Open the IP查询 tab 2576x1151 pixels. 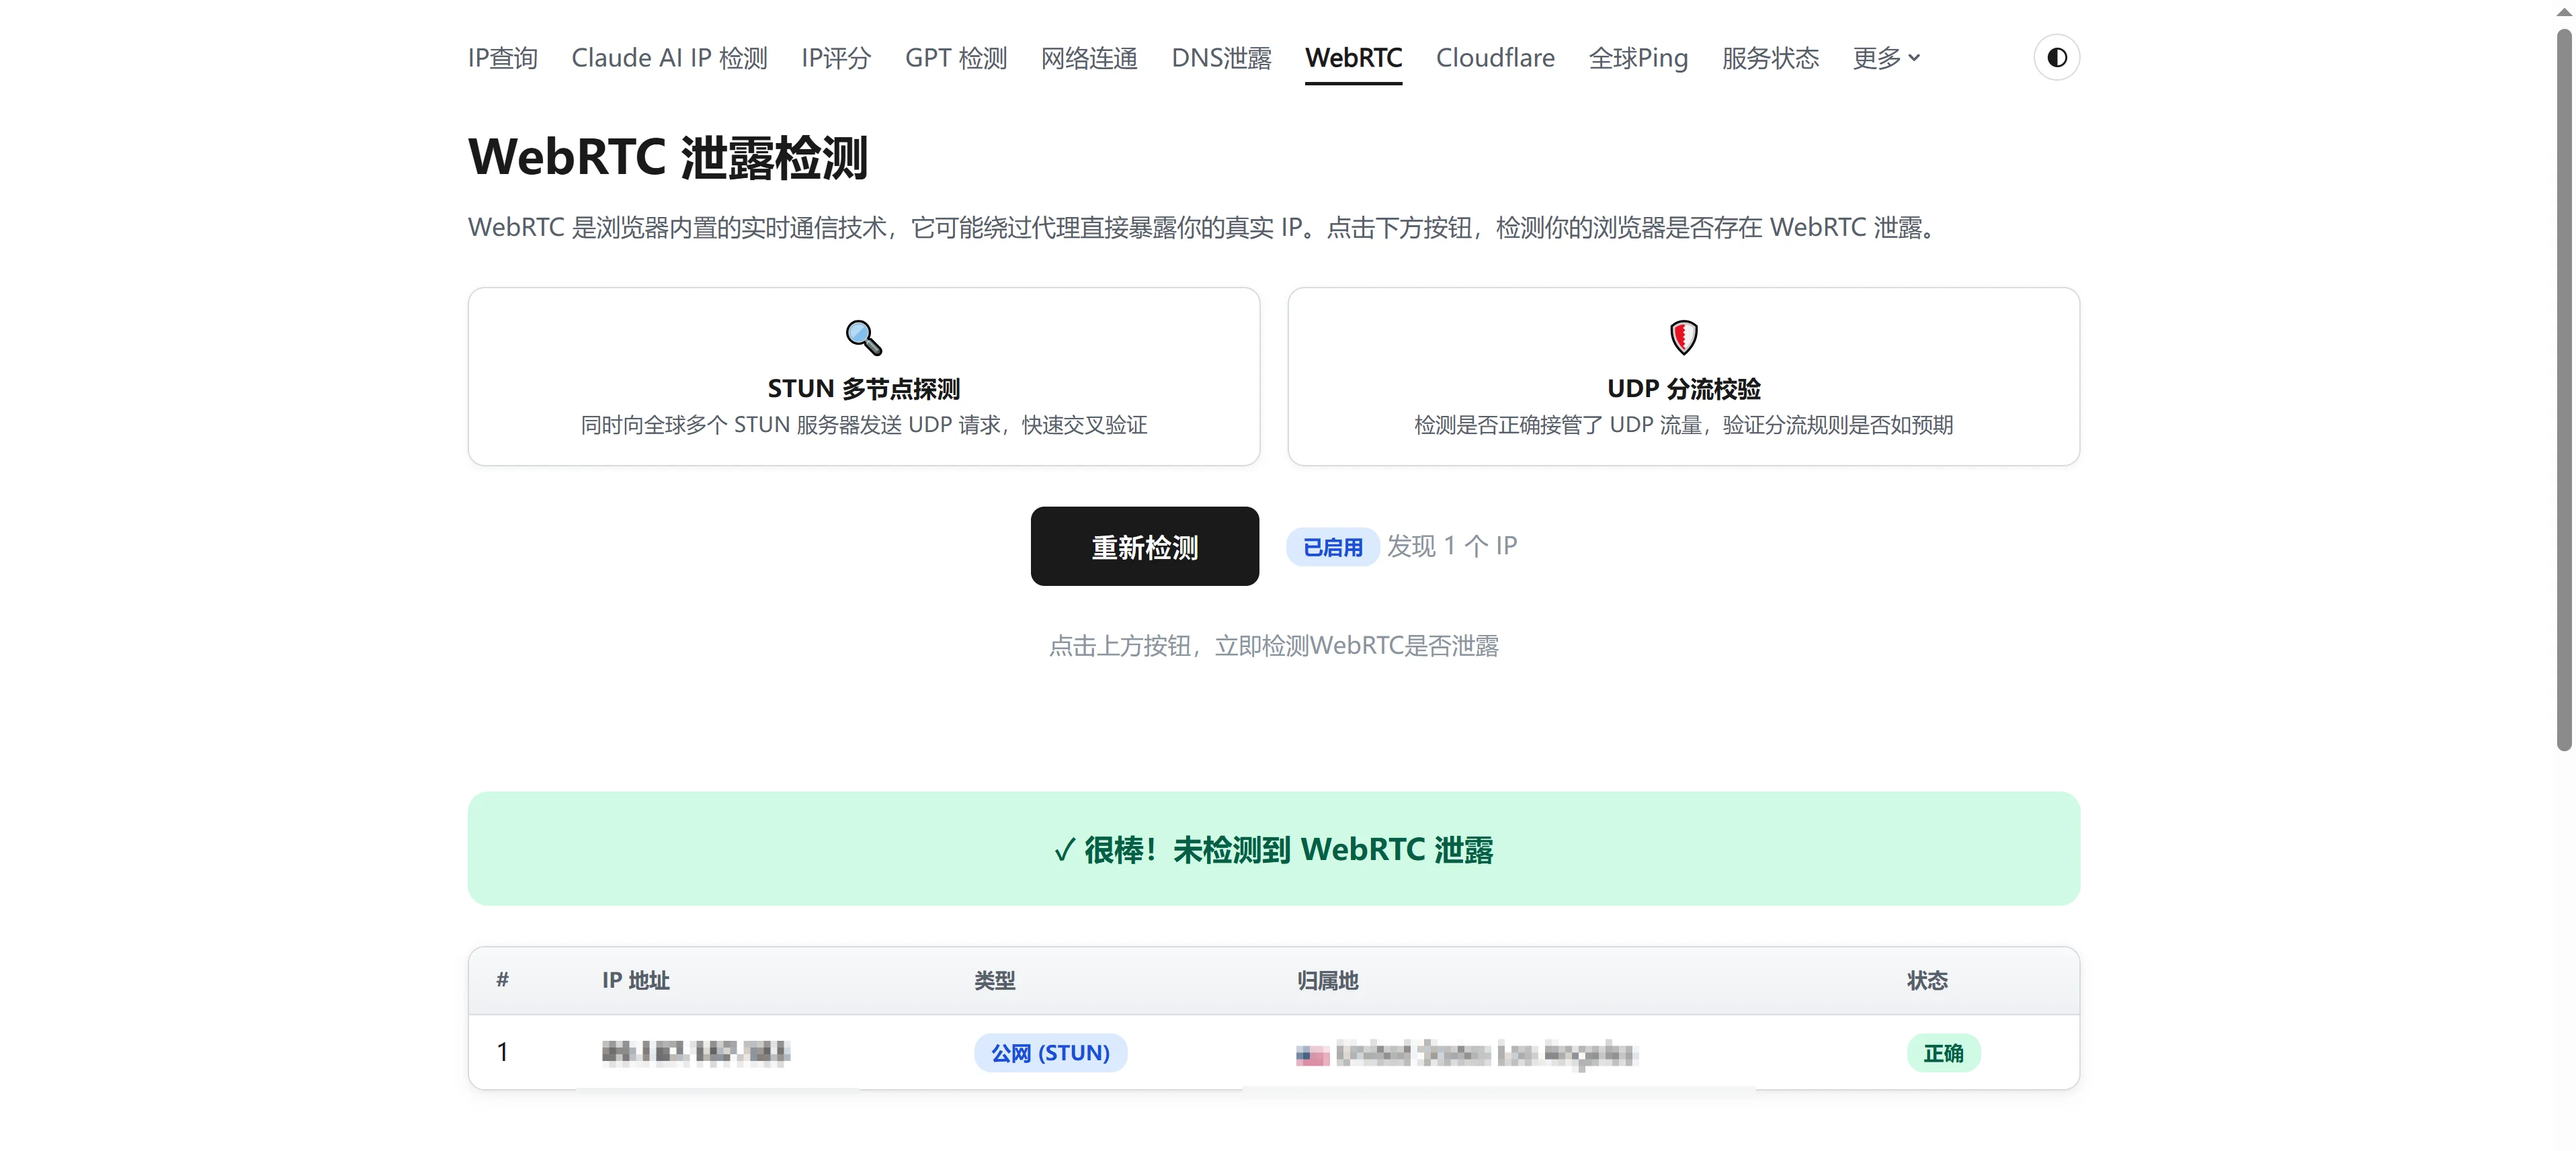[x=502, y=58]
